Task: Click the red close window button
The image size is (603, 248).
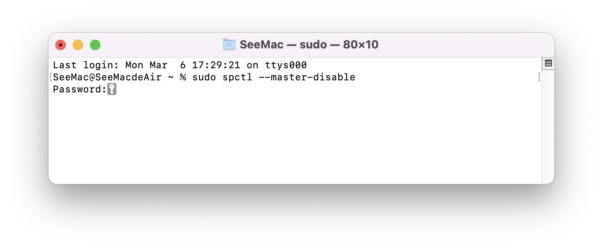Action: click(61, 45)
